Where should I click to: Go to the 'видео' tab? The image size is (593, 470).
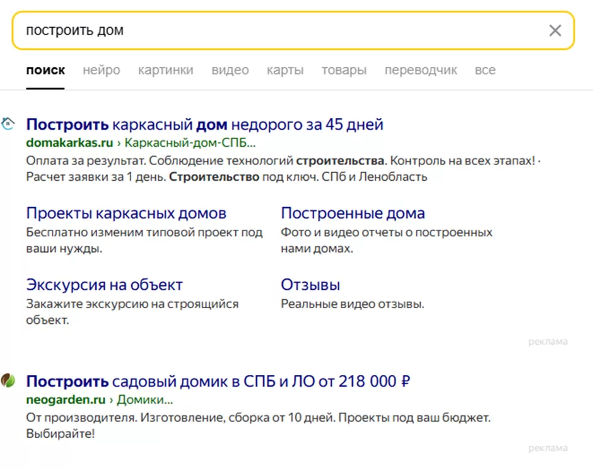[230, 70]
